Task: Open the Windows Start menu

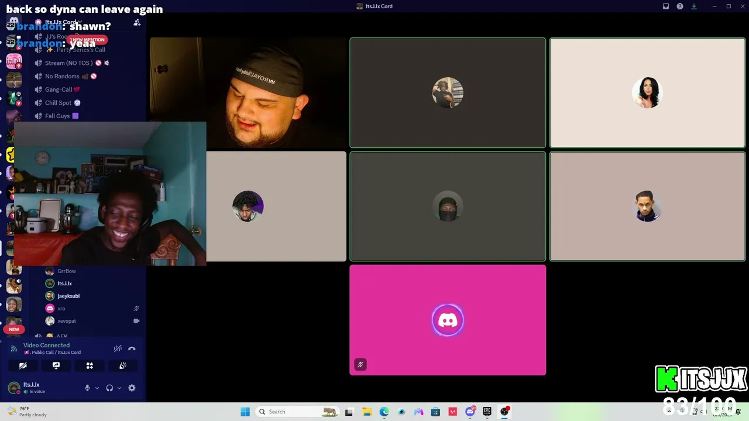Action: [x=245, y=412]
